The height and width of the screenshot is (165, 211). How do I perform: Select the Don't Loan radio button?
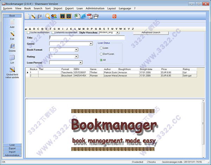point(101,54)
